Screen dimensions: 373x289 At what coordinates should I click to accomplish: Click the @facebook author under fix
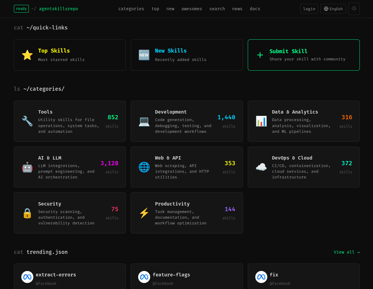pos(280,283)
